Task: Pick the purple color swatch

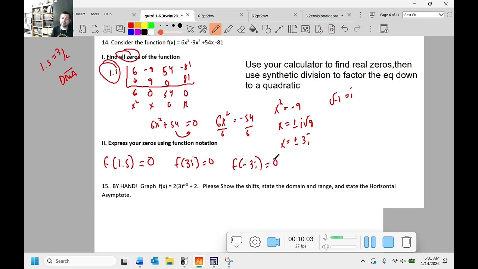Action: [137, 32]
